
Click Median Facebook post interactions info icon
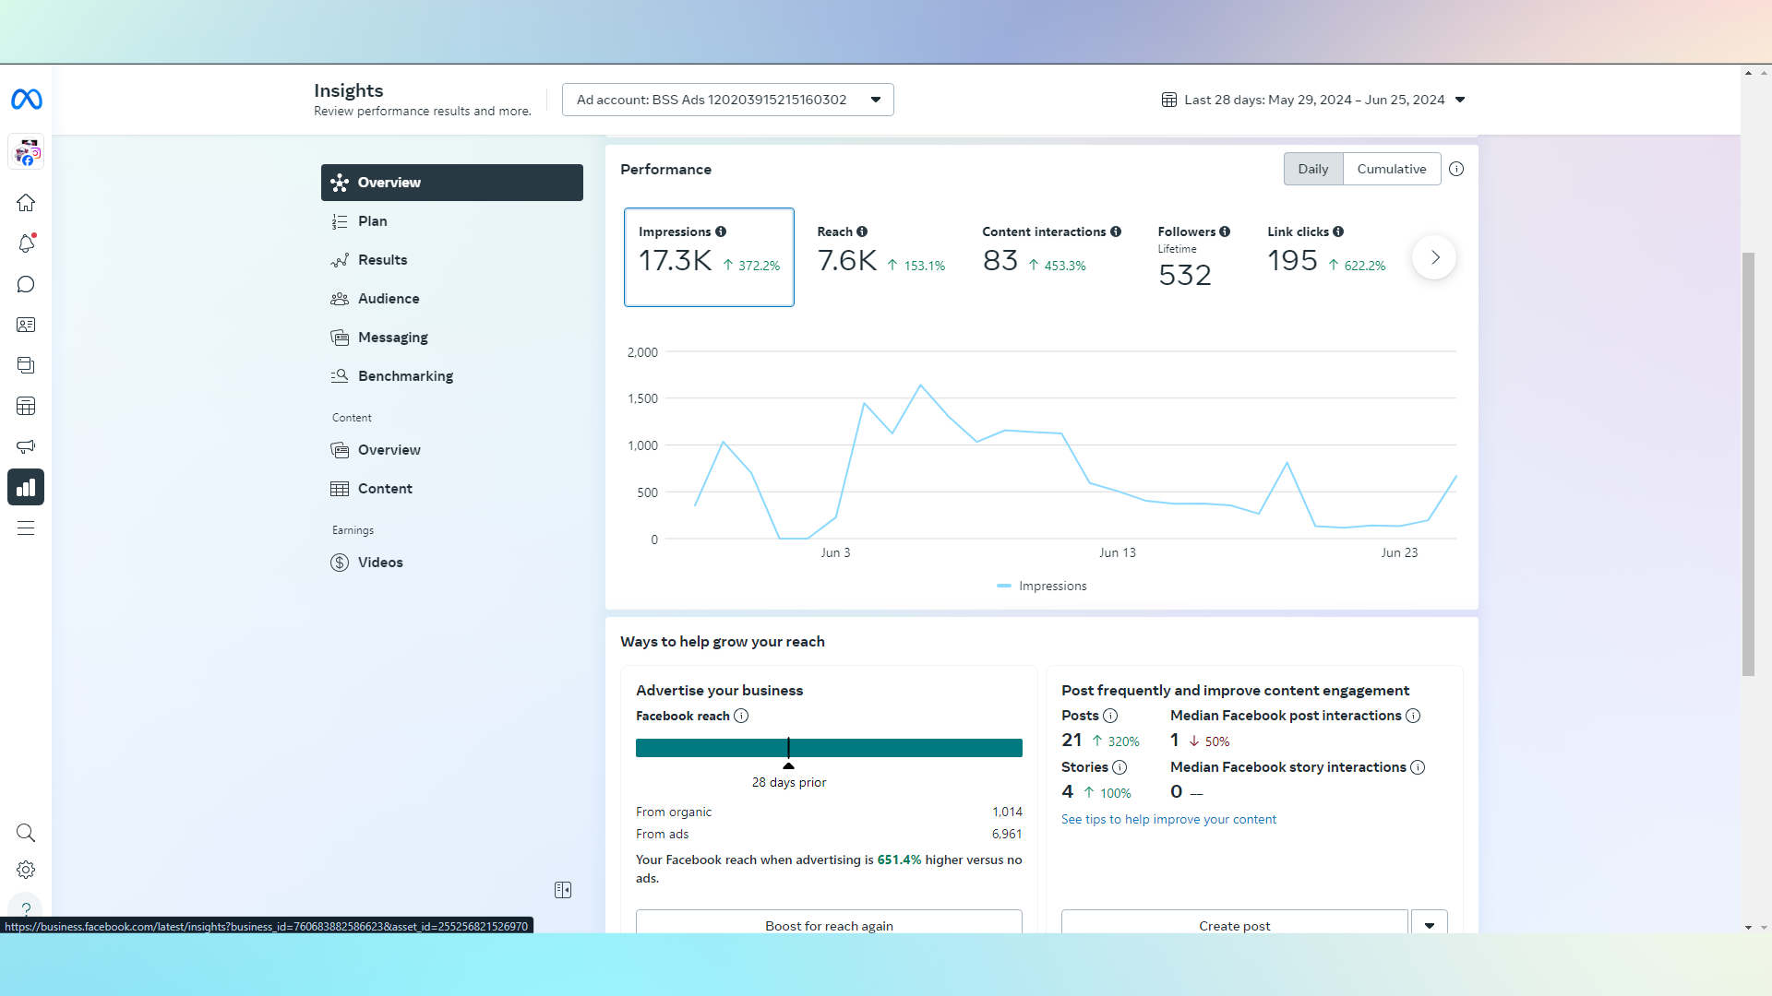(1413, 716)
